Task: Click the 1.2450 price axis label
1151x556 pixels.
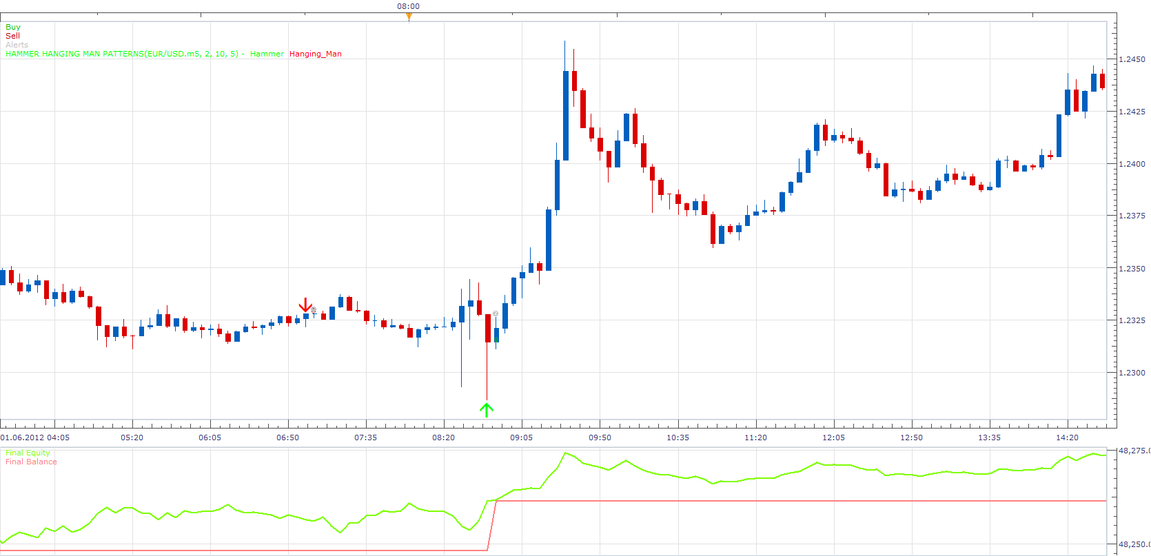Action: pyautogui.click(x=1132, y=59)
